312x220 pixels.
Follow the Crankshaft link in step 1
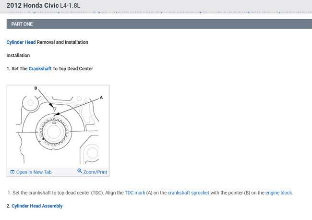click(40, 69)
